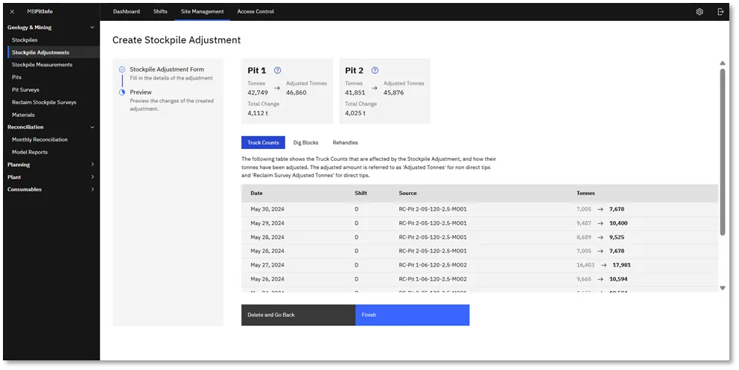Click the scrollbar up arrow
Screen dimensions: 739x370
pos(723,63)
